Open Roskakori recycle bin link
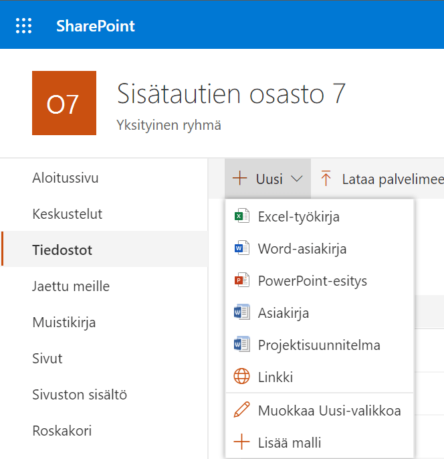 (x=62, y=431)
